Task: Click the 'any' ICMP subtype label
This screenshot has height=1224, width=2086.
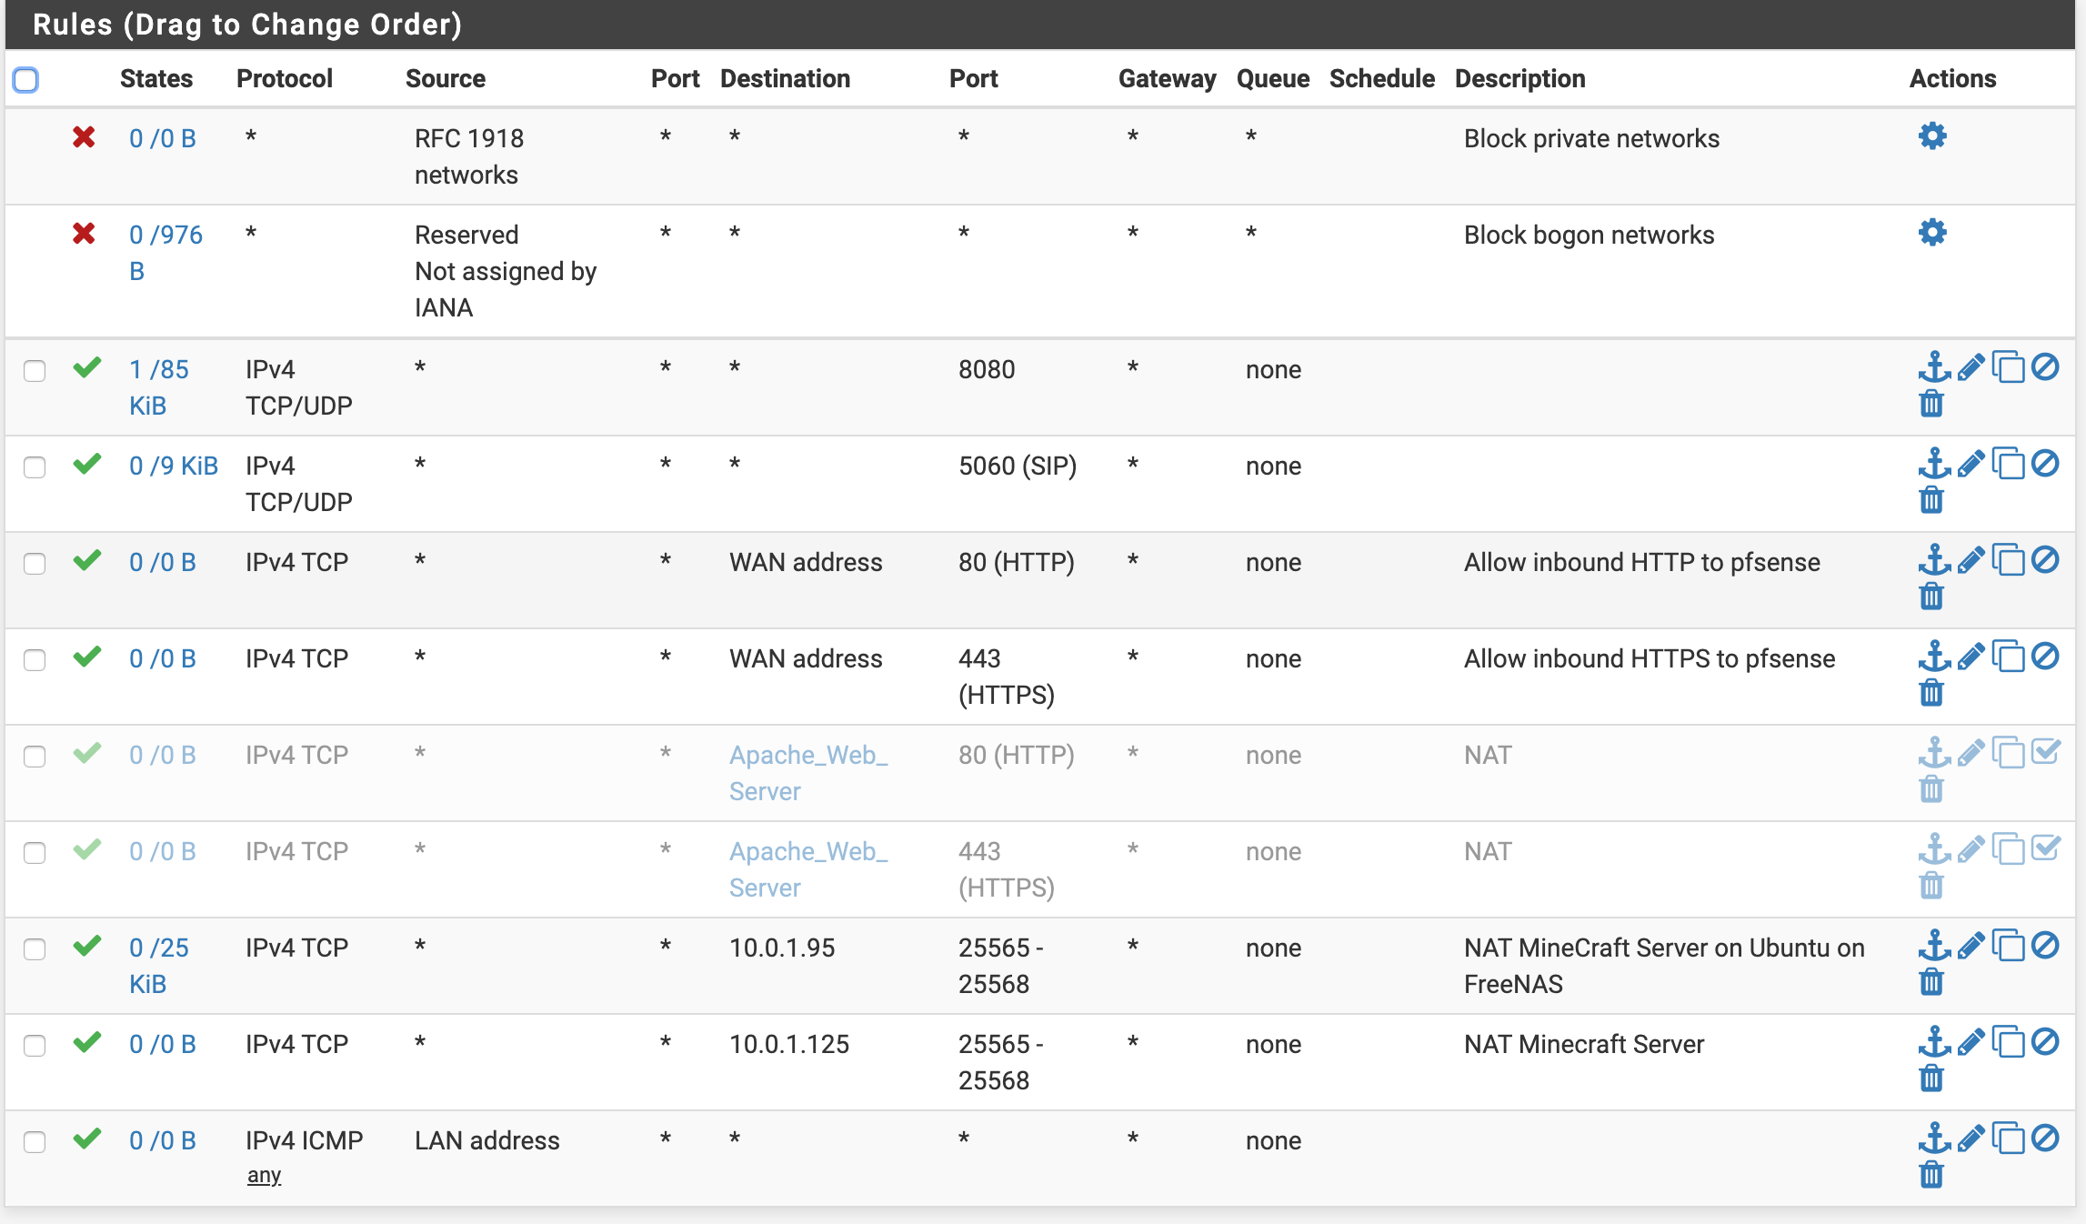Action: (264, 1176)
